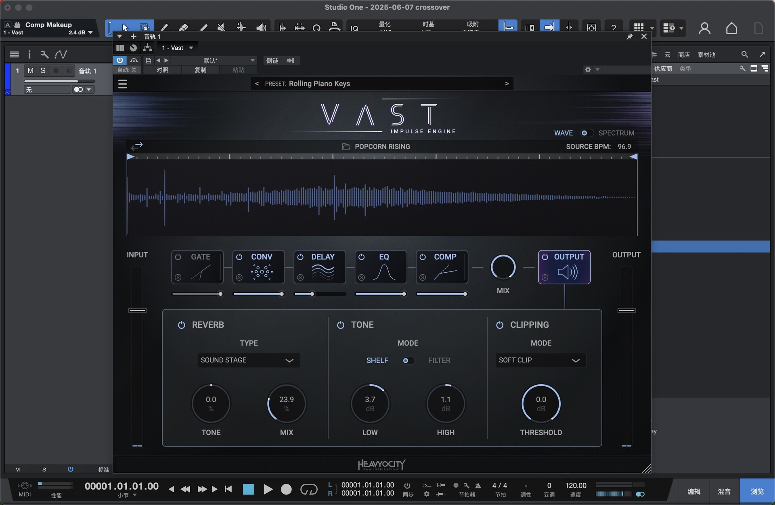Click the MIX knob after COMP
Viewport: 775px width, 505px height.
(x=503, y=267)
